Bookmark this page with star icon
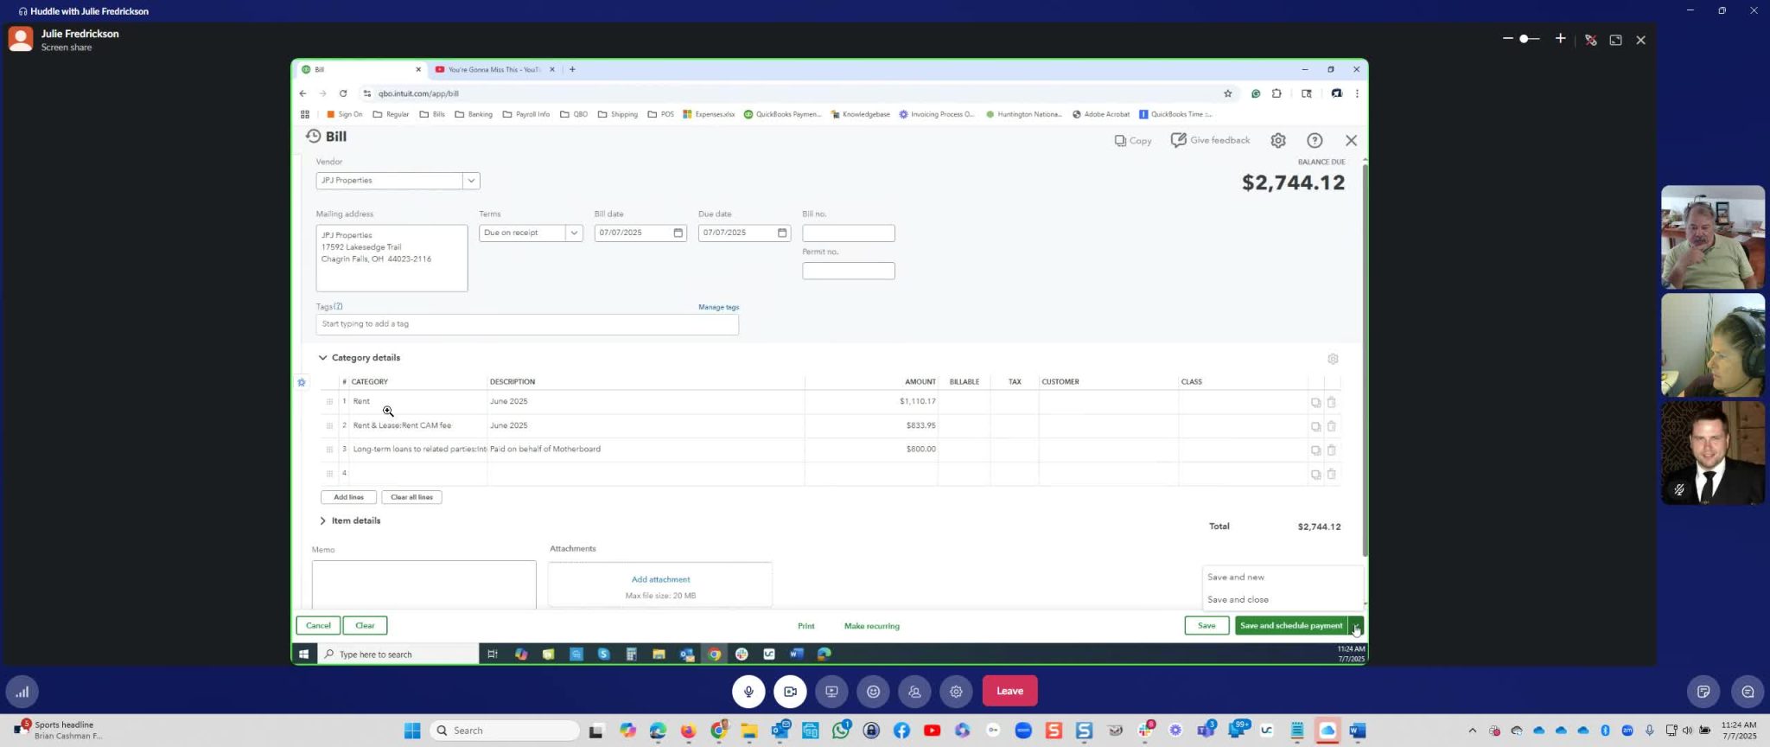Viewport: 1770px width, 747px height. point(1227,93)
